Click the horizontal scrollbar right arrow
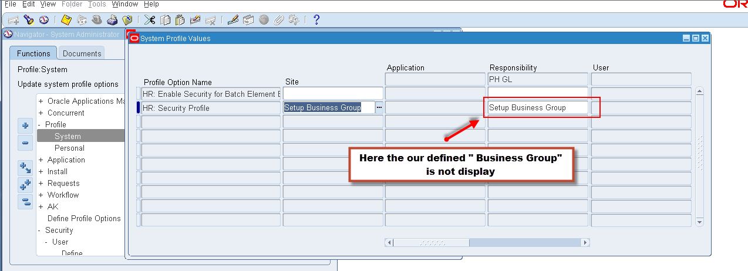Image resolution: width=748 pixels, height=271 pixels. pyautogui.click(x=585, y=242)
